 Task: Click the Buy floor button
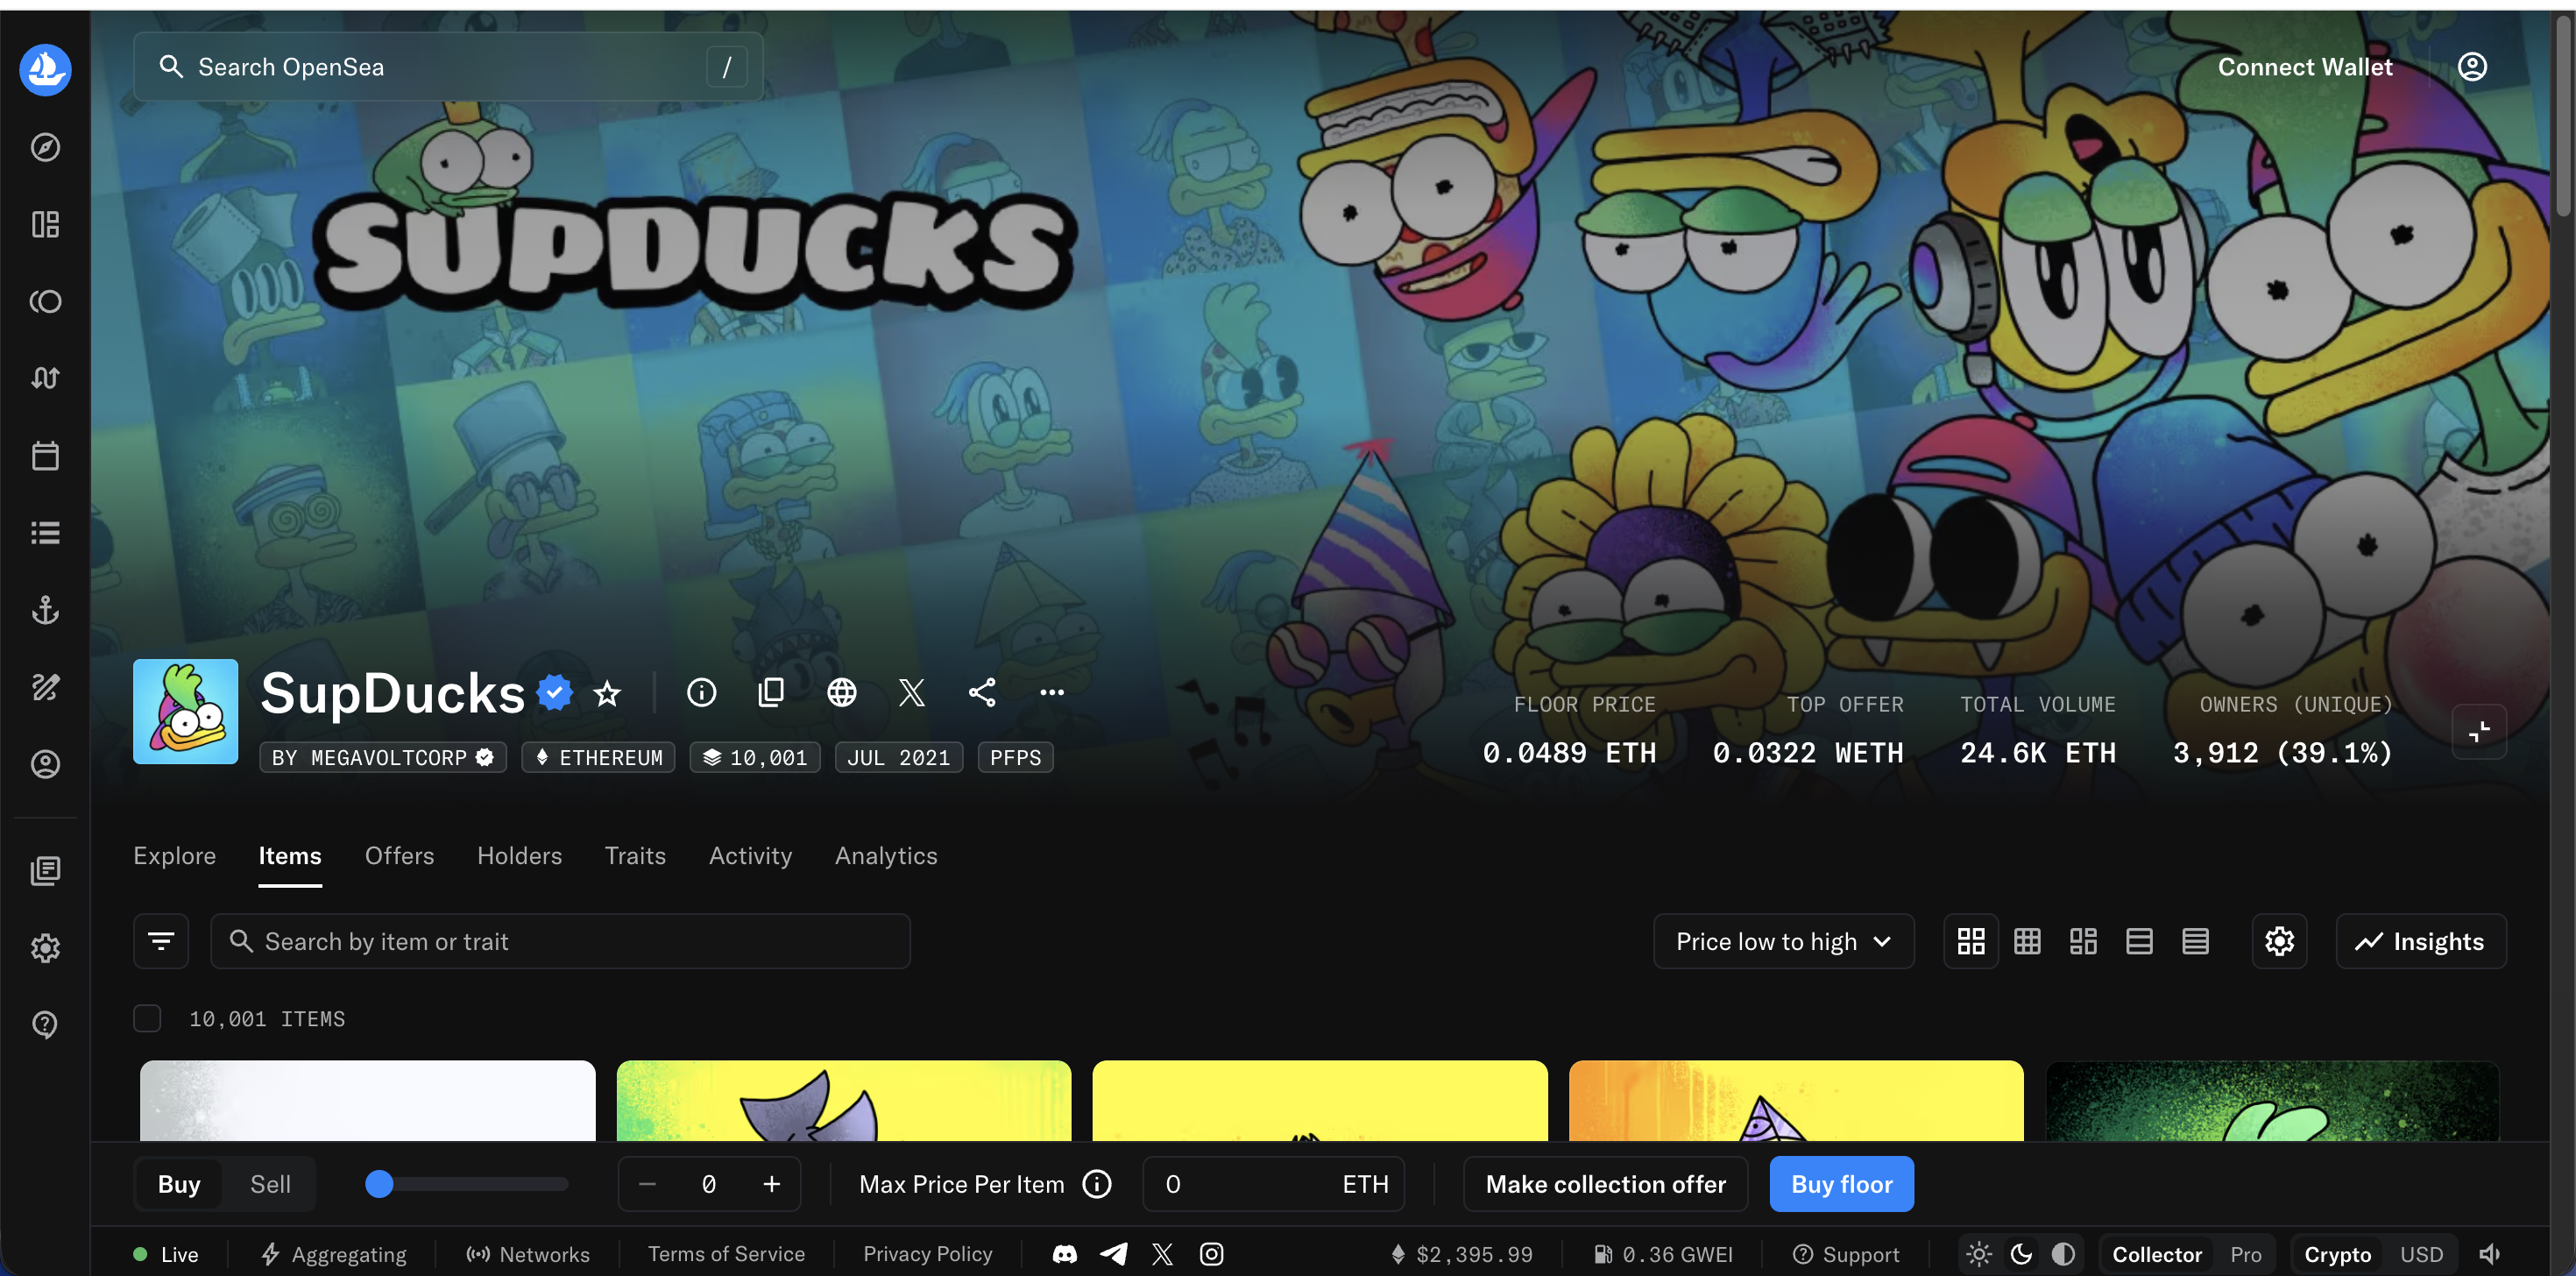[x=1841, y=1184]
